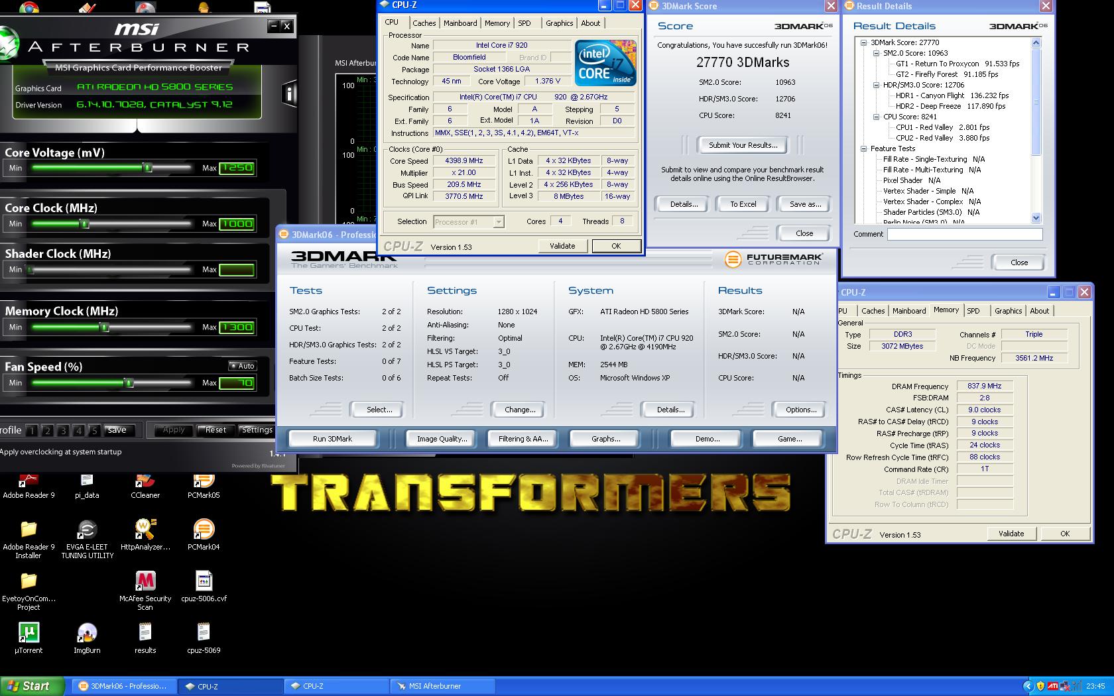Launch EVGA E-LEET Tuning Utility shortcut

(x=87, y=539)
